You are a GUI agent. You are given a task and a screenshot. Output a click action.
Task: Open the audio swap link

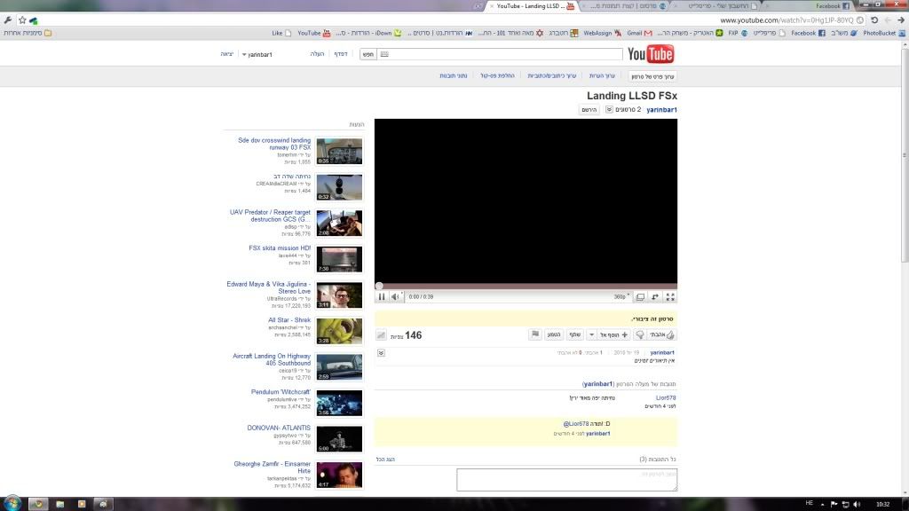(497, 76)
